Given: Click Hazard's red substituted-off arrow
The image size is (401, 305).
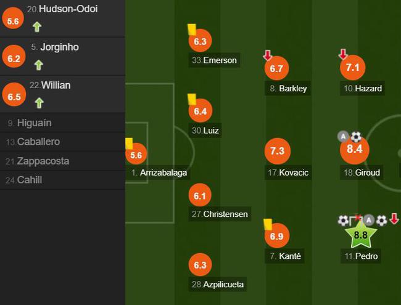Looking at the screenshot, I should tap(342, 54).
